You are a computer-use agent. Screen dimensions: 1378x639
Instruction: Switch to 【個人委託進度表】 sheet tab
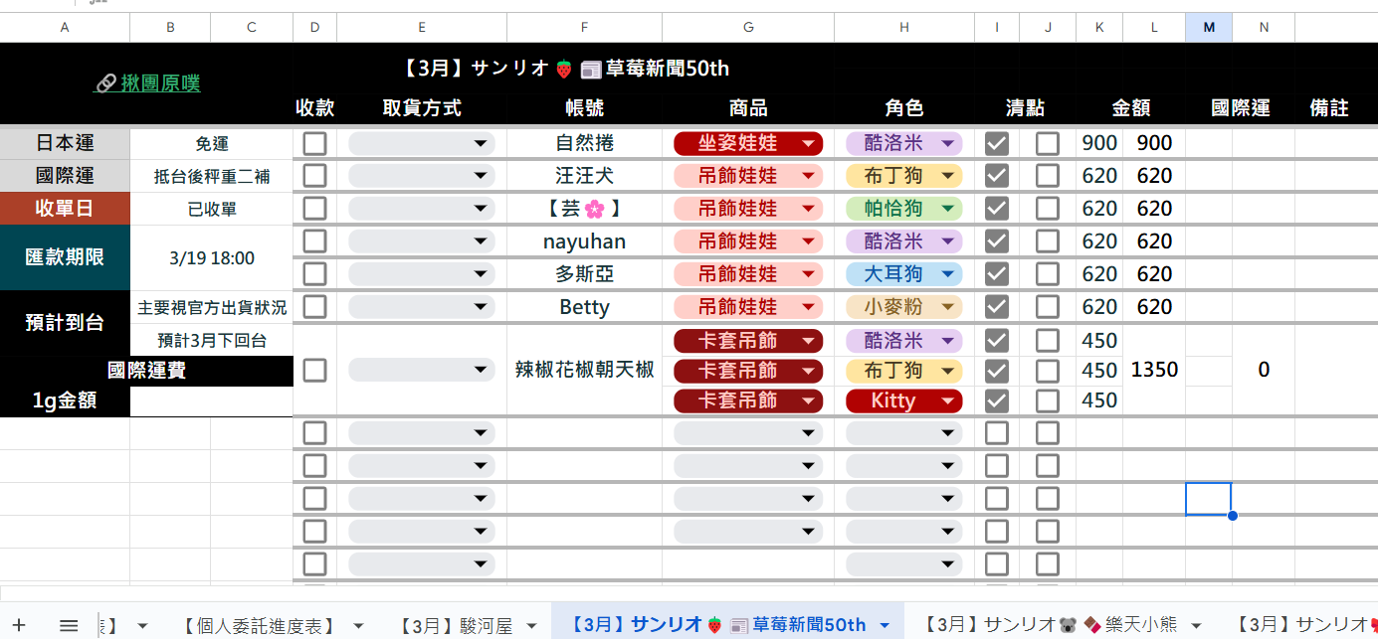[x=259, y=625]
